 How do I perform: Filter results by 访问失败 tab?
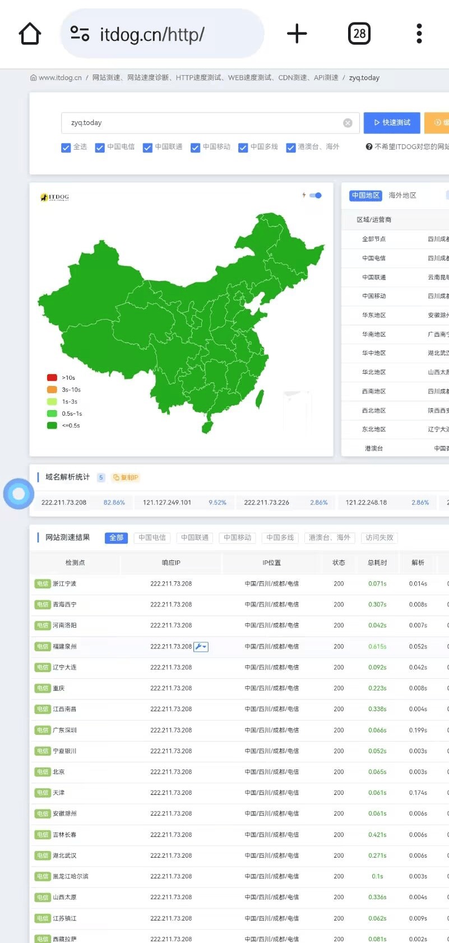point(379,537)
